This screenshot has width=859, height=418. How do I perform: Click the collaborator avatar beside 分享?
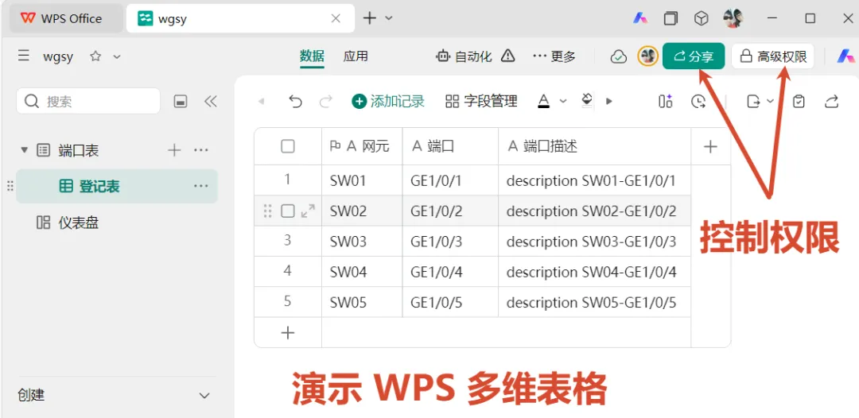647,56
